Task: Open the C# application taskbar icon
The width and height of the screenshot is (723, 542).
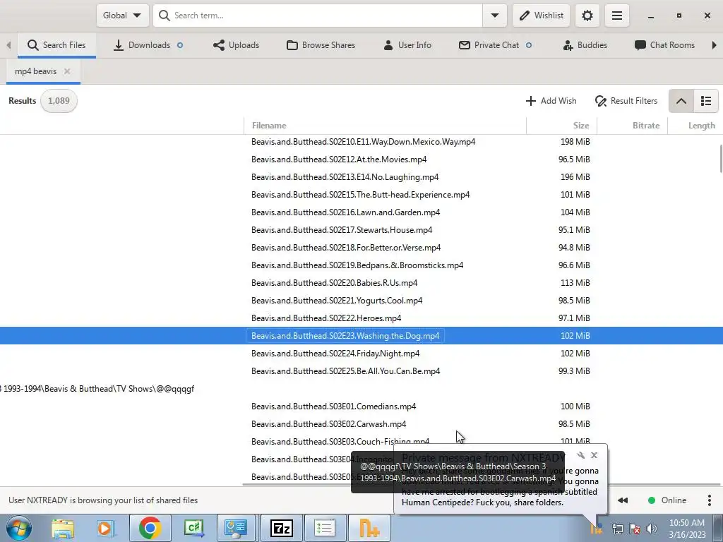Action: (x=193, y=528)
